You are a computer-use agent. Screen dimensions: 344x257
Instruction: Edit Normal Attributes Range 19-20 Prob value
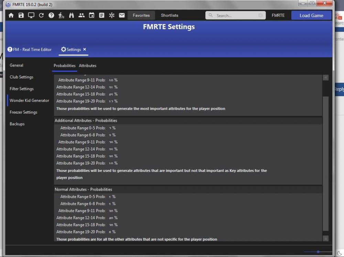(110, 232)
